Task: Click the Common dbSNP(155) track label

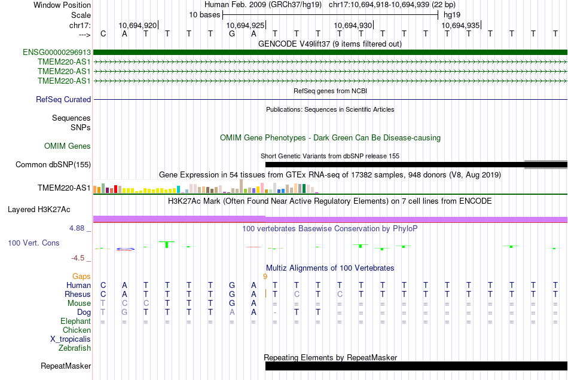Action: (53, 165)
